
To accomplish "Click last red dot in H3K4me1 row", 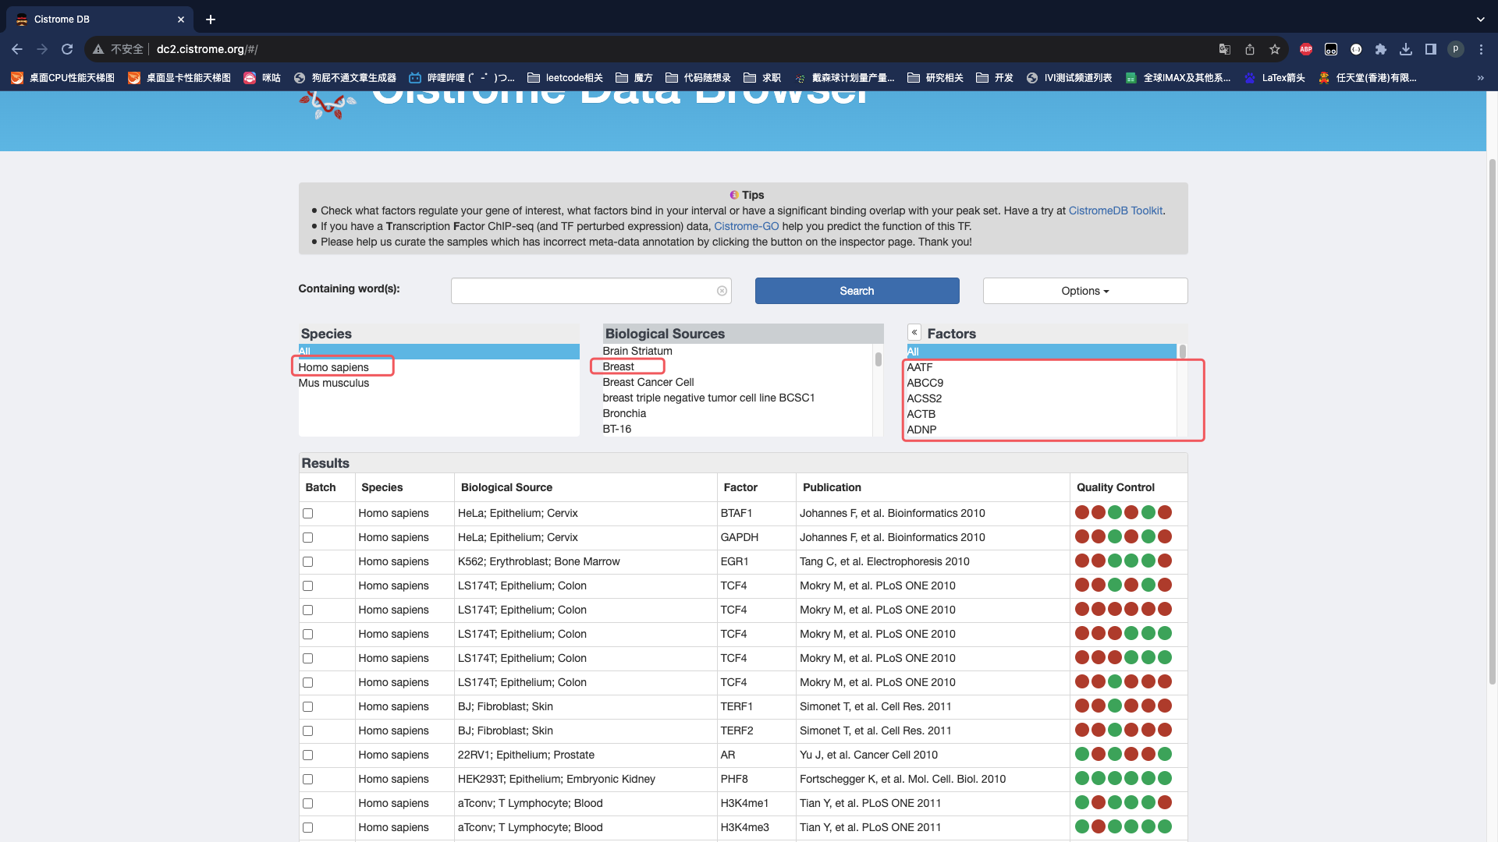I will tap(1164, 802).
